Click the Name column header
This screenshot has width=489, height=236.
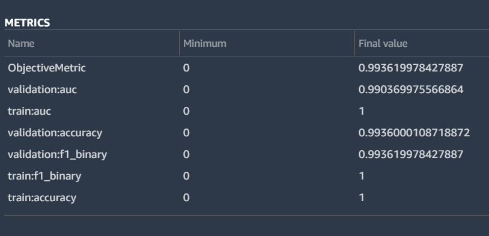click(21, 43)
